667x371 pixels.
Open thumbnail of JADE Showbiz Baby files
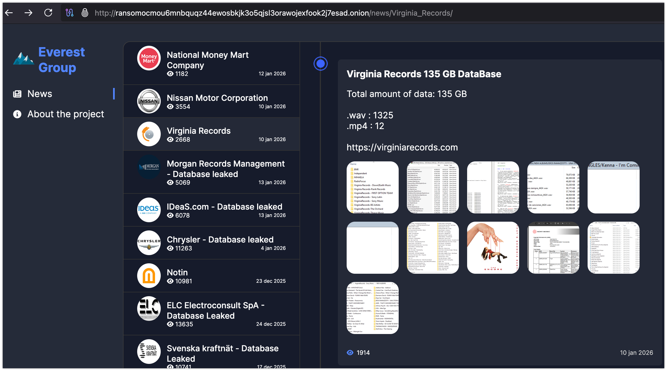614,248
